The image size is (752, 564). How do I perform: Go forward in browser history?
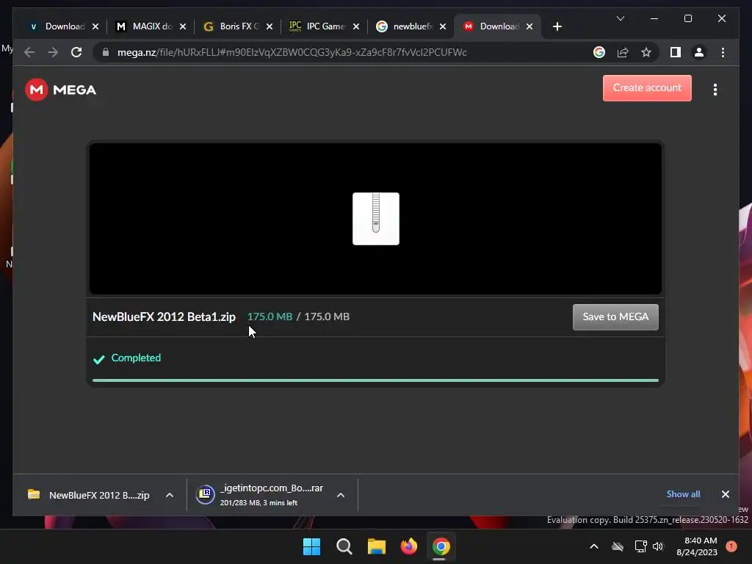click(53, 52)
